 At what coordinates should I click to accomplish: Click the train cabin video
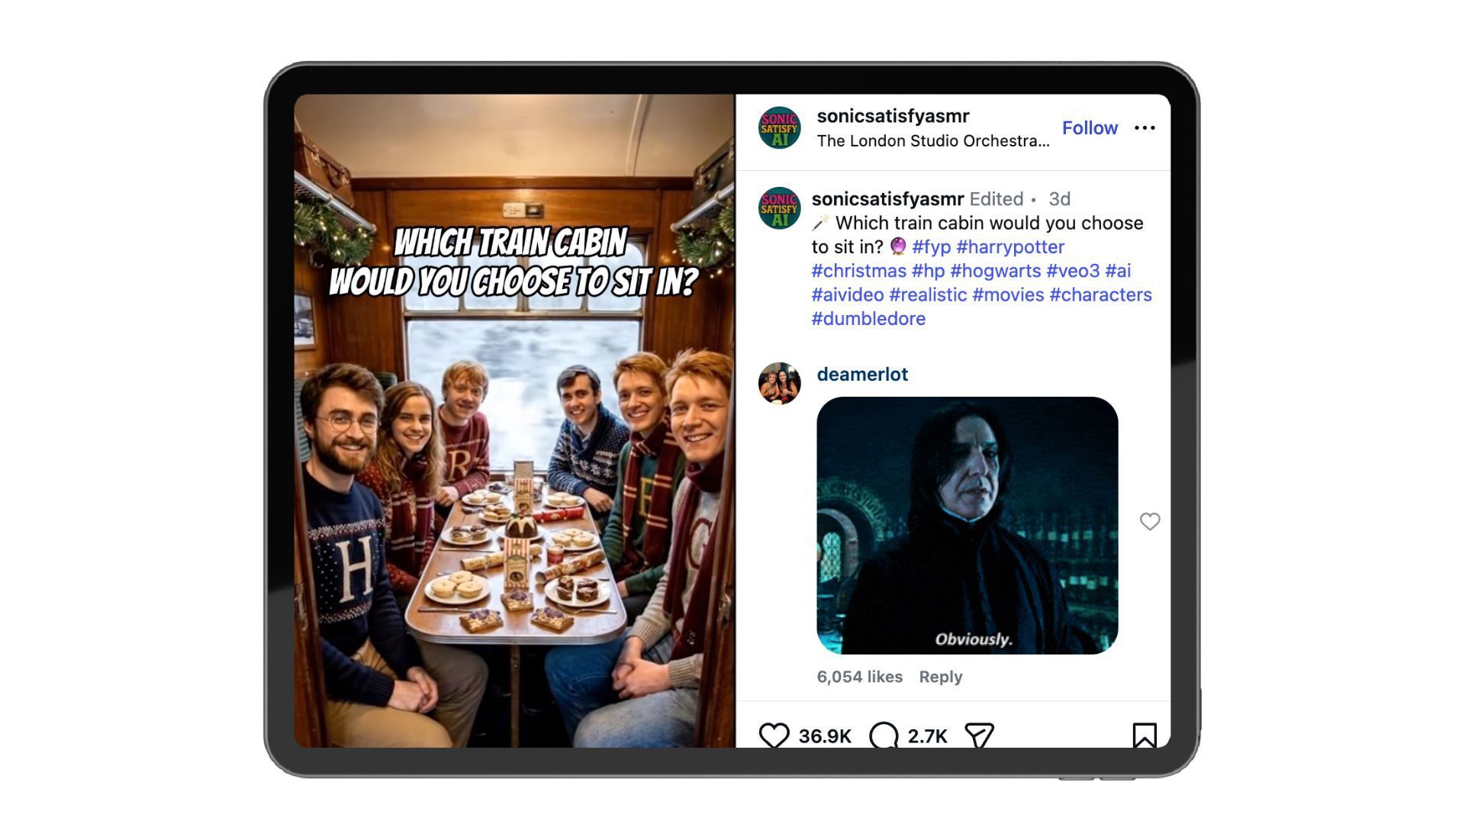click(514, 420)
